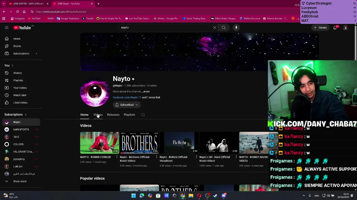
Task: Open Liked videos
Action: pos(21,102)
